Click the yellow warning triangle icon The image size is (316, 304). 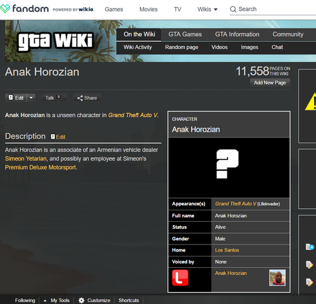click(311, 102)
